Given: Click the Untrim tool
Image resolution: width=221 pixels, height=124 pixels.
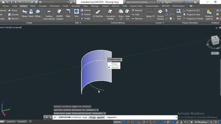Looking at the screenshot, I should click(86, 10).
